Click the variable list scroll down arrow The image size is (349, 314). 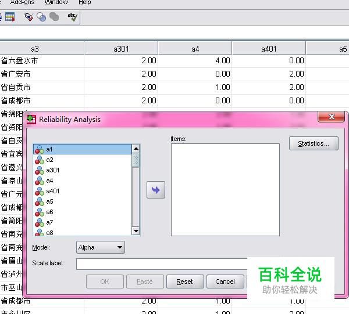point(136,231)
